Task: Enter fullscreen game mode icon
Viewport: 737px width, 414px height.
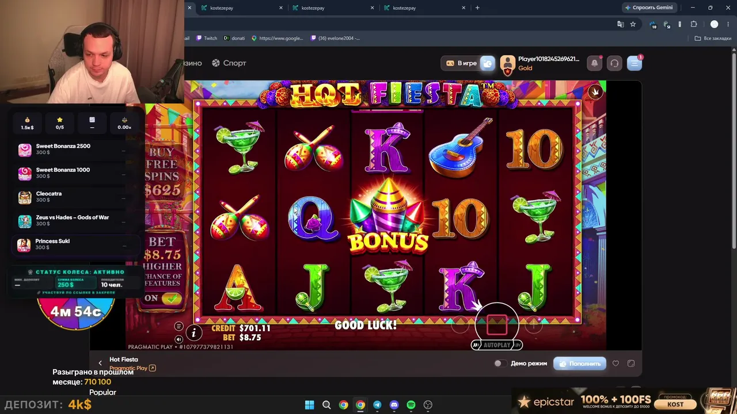Action: tap(631, 363)
